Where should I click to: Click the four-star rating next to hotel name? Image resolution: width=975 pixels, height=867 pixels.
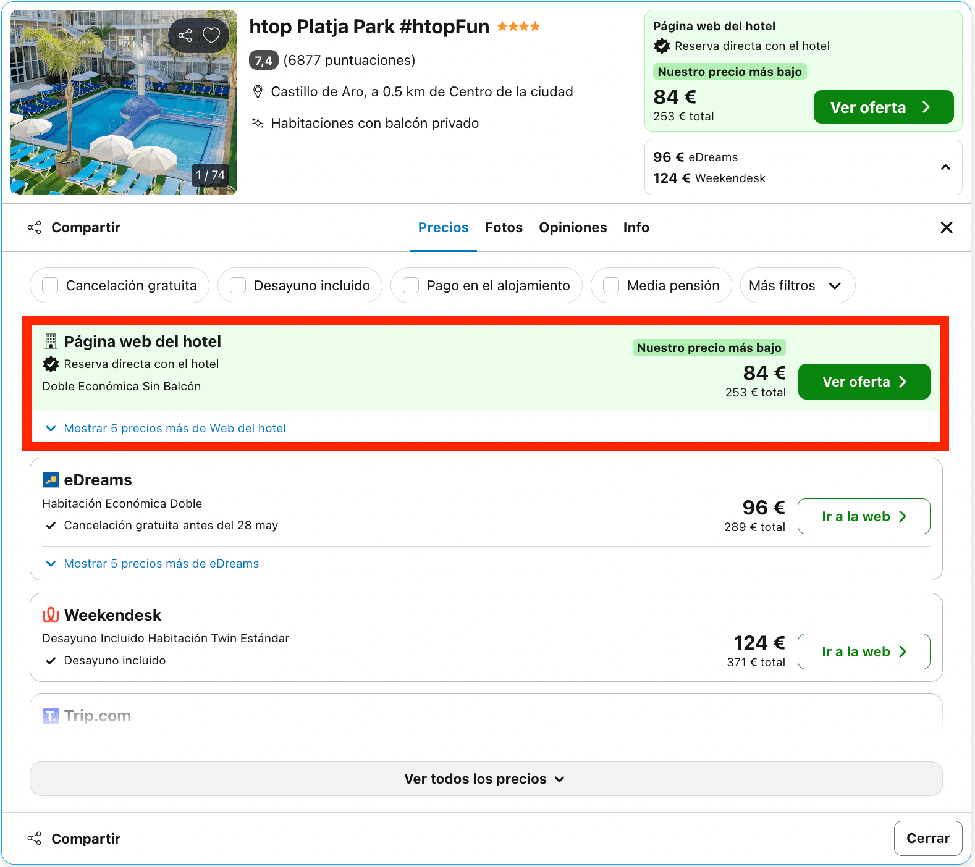[x=519, y=27]
